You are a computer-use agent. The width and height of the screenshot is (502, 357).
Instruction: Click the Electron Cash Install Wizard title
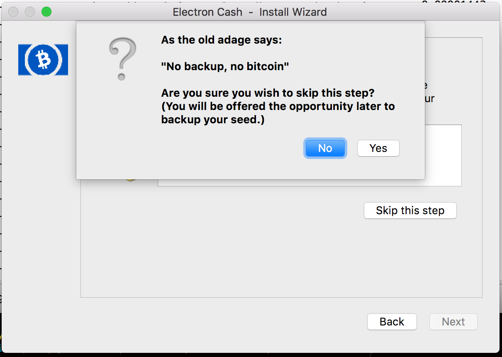coord(250,12)
